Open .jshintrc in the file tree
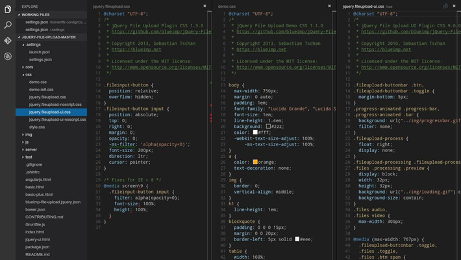The height and width of the screenshot is (260, 461). click(x=32, y=172)
